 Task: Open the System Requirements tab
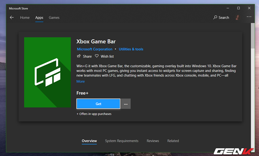click(x=122, y=141)
